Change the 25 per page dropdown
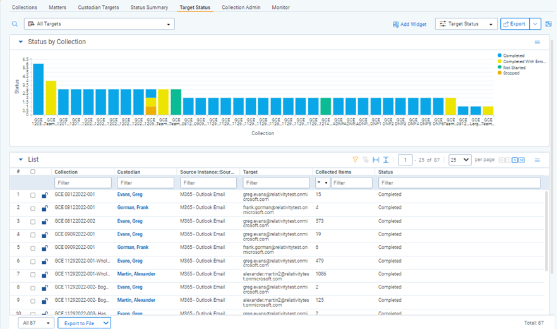The image size is (557, 329). [x=460, y=160]
